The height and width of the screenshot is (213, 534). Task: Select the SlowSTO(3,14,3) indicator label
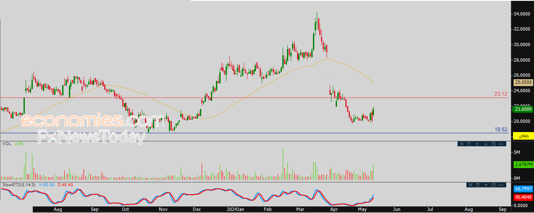pos(19,184)
